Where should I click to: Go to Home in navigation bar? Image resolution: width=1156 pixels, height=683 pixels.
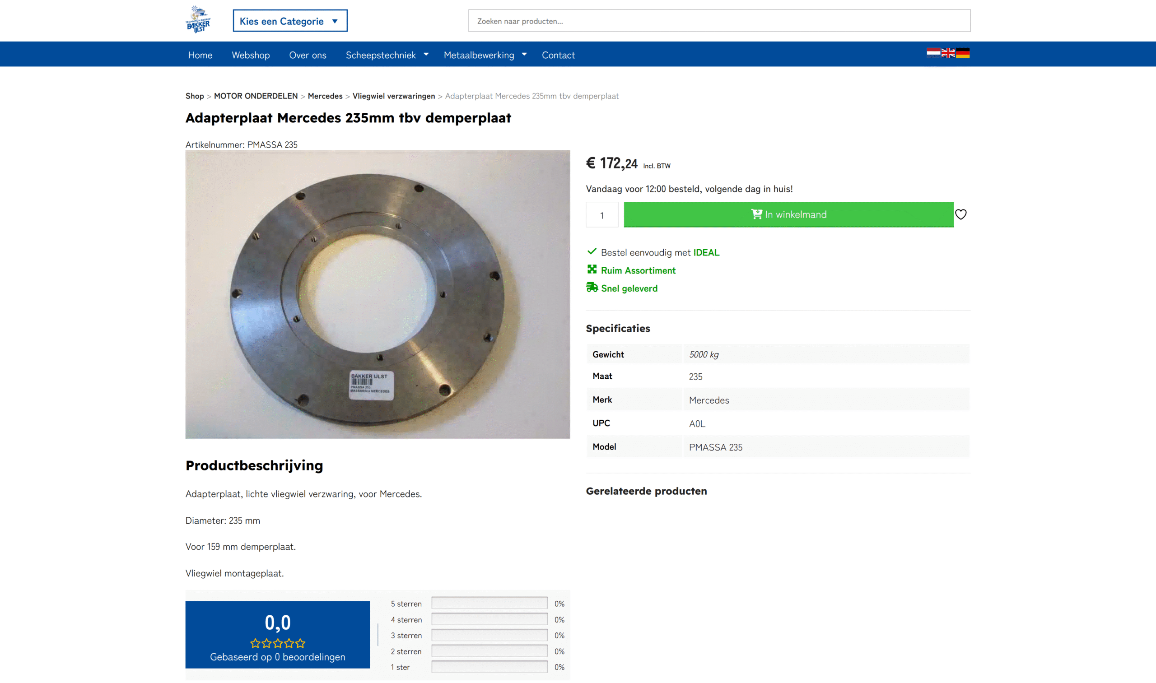click(200, 55)
